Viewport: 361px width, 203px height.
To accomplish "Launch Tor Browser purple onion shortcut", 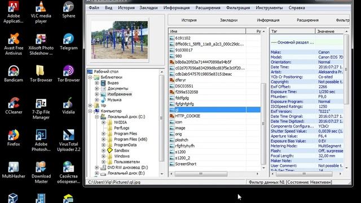I will [x=69, y=74].
